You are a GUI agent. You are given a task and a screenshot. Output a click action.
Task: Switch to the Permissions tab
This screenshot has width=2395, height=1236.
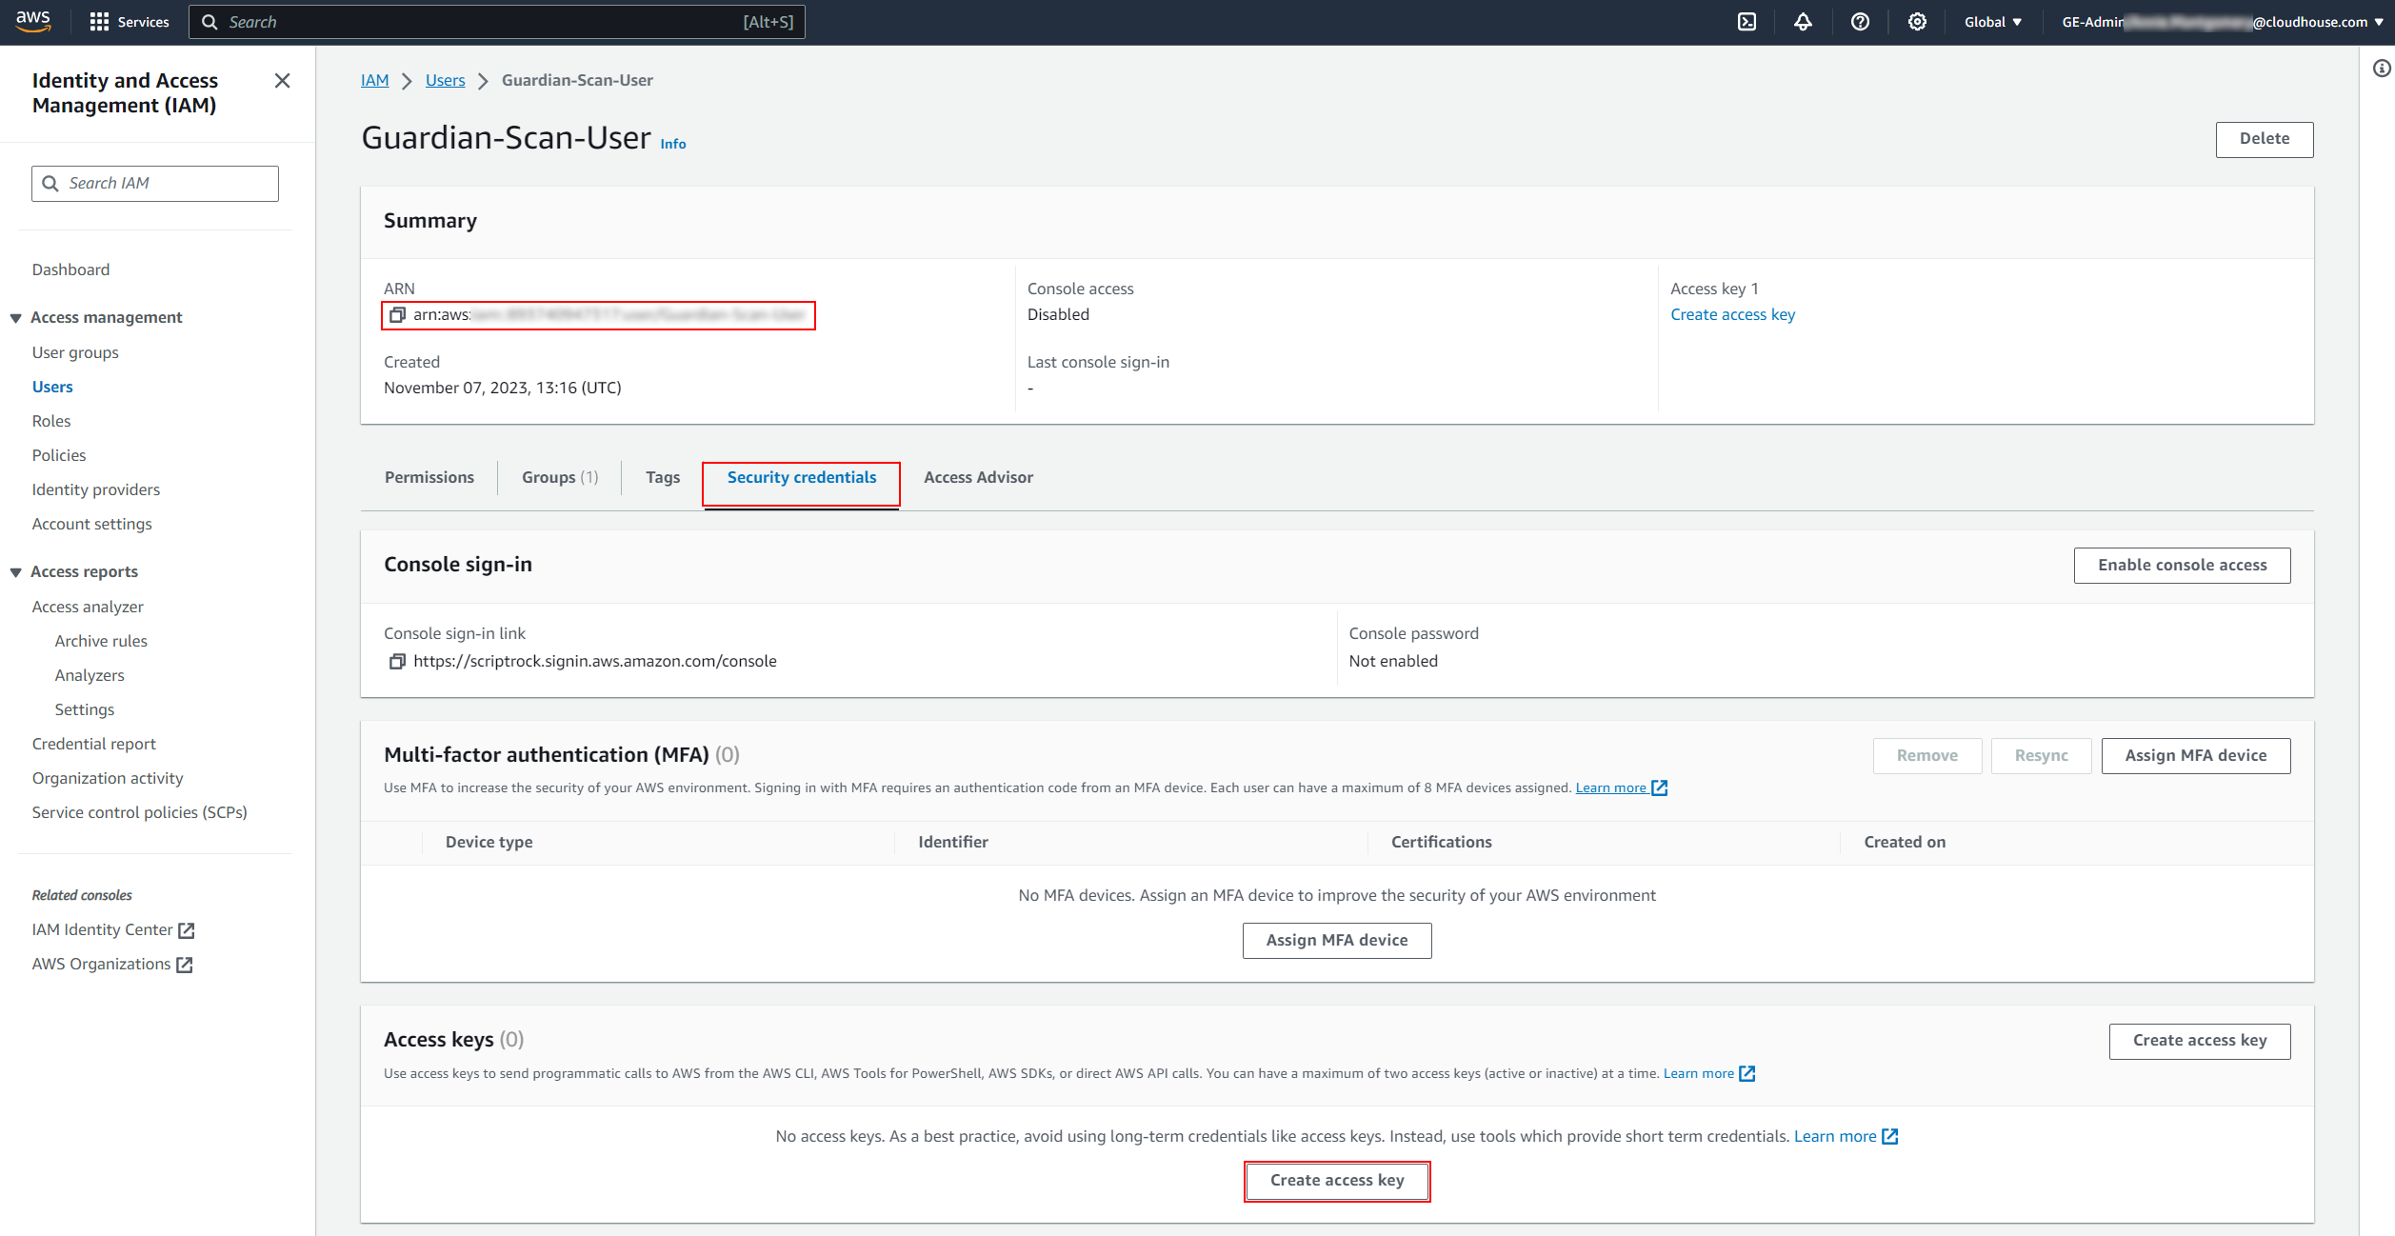429,477
